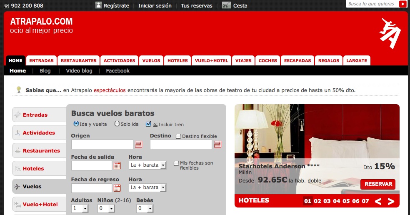Open Tus reservas link
The image size is (410, 215).
click(x=196, y=5)
